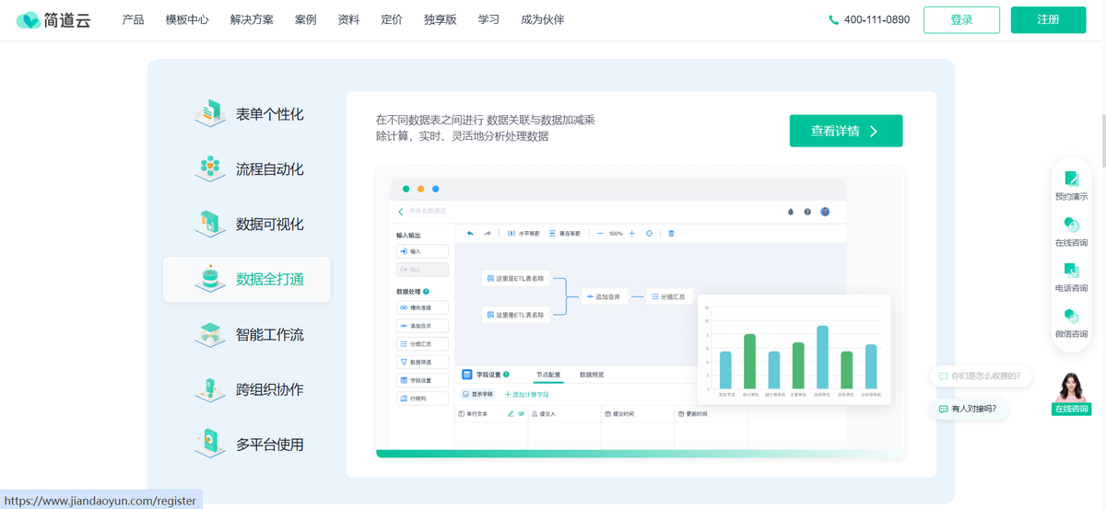Click the 查看详情 button
1106x509 pixels.
845,131
